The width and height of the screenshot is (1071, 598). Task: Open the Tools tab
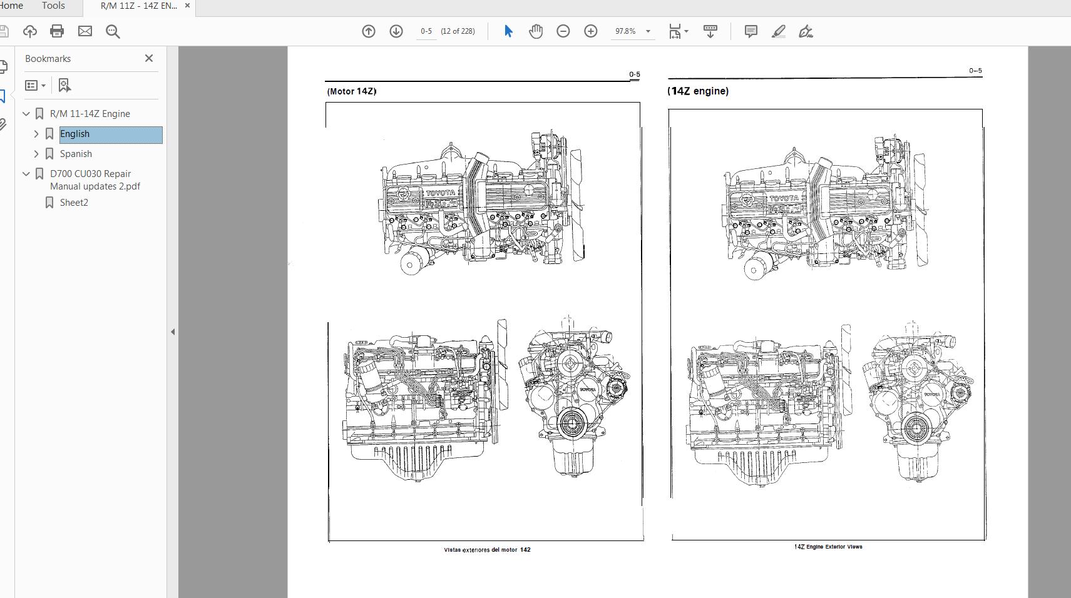[53, 6]
